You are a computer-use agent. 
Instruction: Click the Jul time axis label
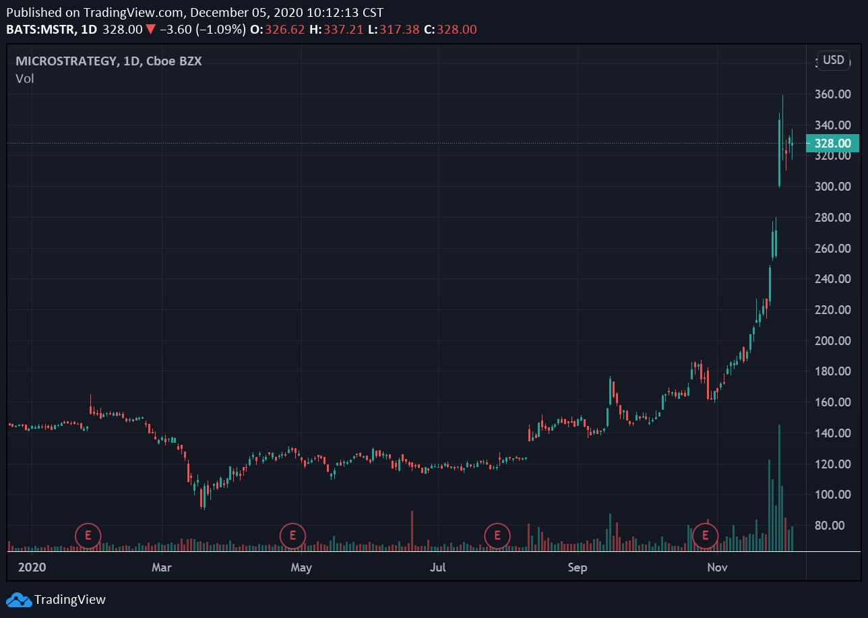438,567
